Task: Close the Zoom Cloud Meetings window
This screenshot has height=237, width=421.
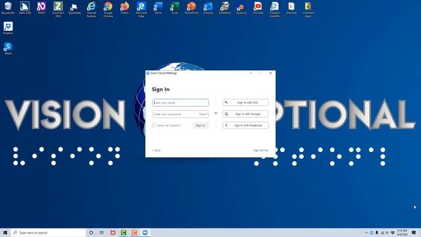Action: tap(270, 73)
